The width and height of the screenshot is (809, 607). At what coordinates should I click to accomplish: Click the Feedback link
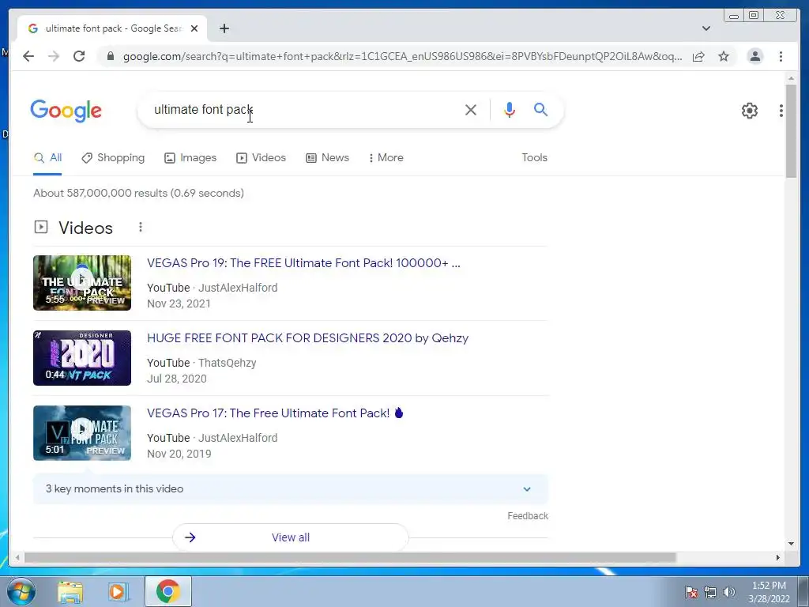point(527,515)
